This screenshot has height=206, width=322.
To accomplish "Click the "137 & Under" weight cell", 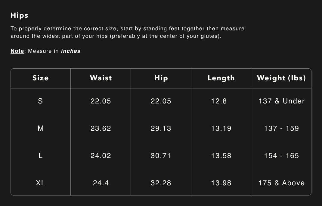I will click(x=282, y=101).
